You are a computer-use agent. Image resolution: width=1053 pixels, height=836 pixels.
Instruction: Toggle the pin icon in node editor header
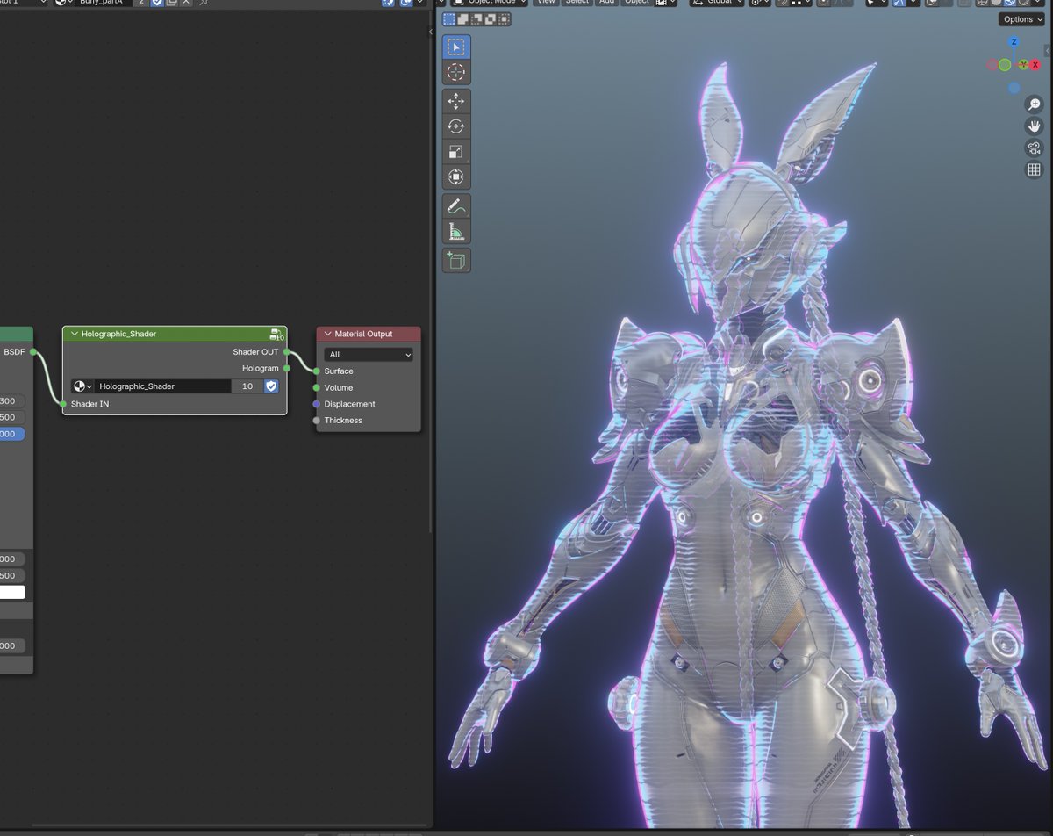tap(204, 3)
